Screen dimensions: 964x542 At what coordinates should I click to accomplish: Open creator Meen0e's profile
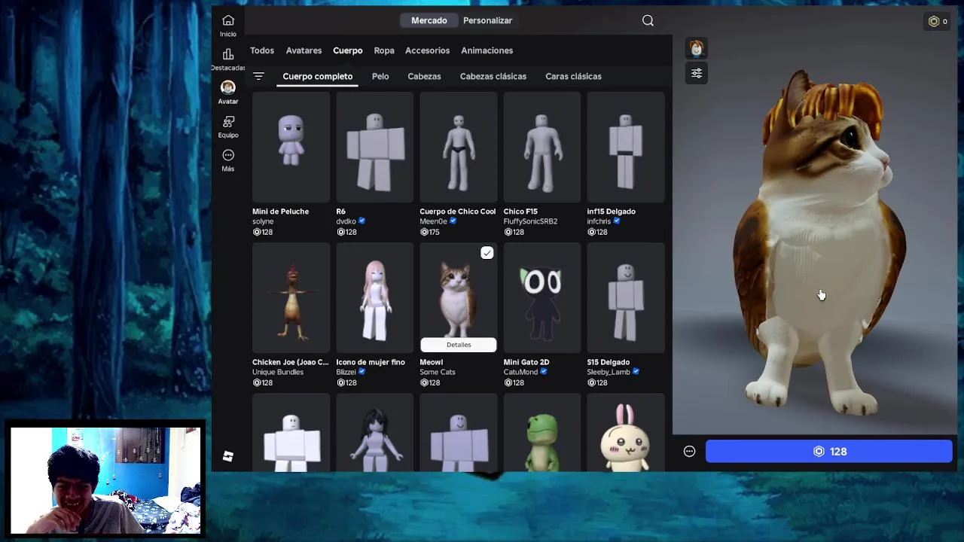click(433, 221)
